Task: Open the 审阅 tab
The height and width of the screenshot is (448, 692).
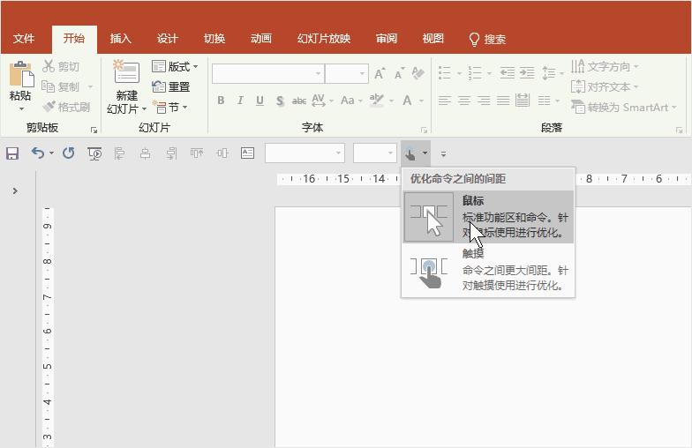Action: pos(387,39)
